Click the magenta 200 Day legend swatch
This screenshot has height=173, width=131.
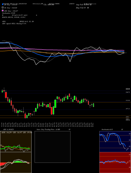[3, 11]
